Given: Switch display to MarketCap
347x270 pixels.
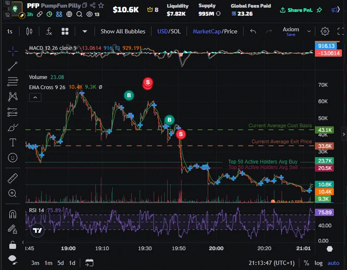Looking at the screenshot, I should [207, 32].
